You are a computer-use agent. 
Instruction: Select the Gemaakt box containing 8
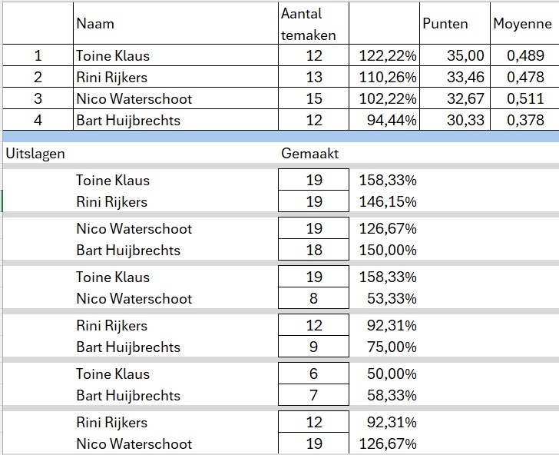coord(313,298)
